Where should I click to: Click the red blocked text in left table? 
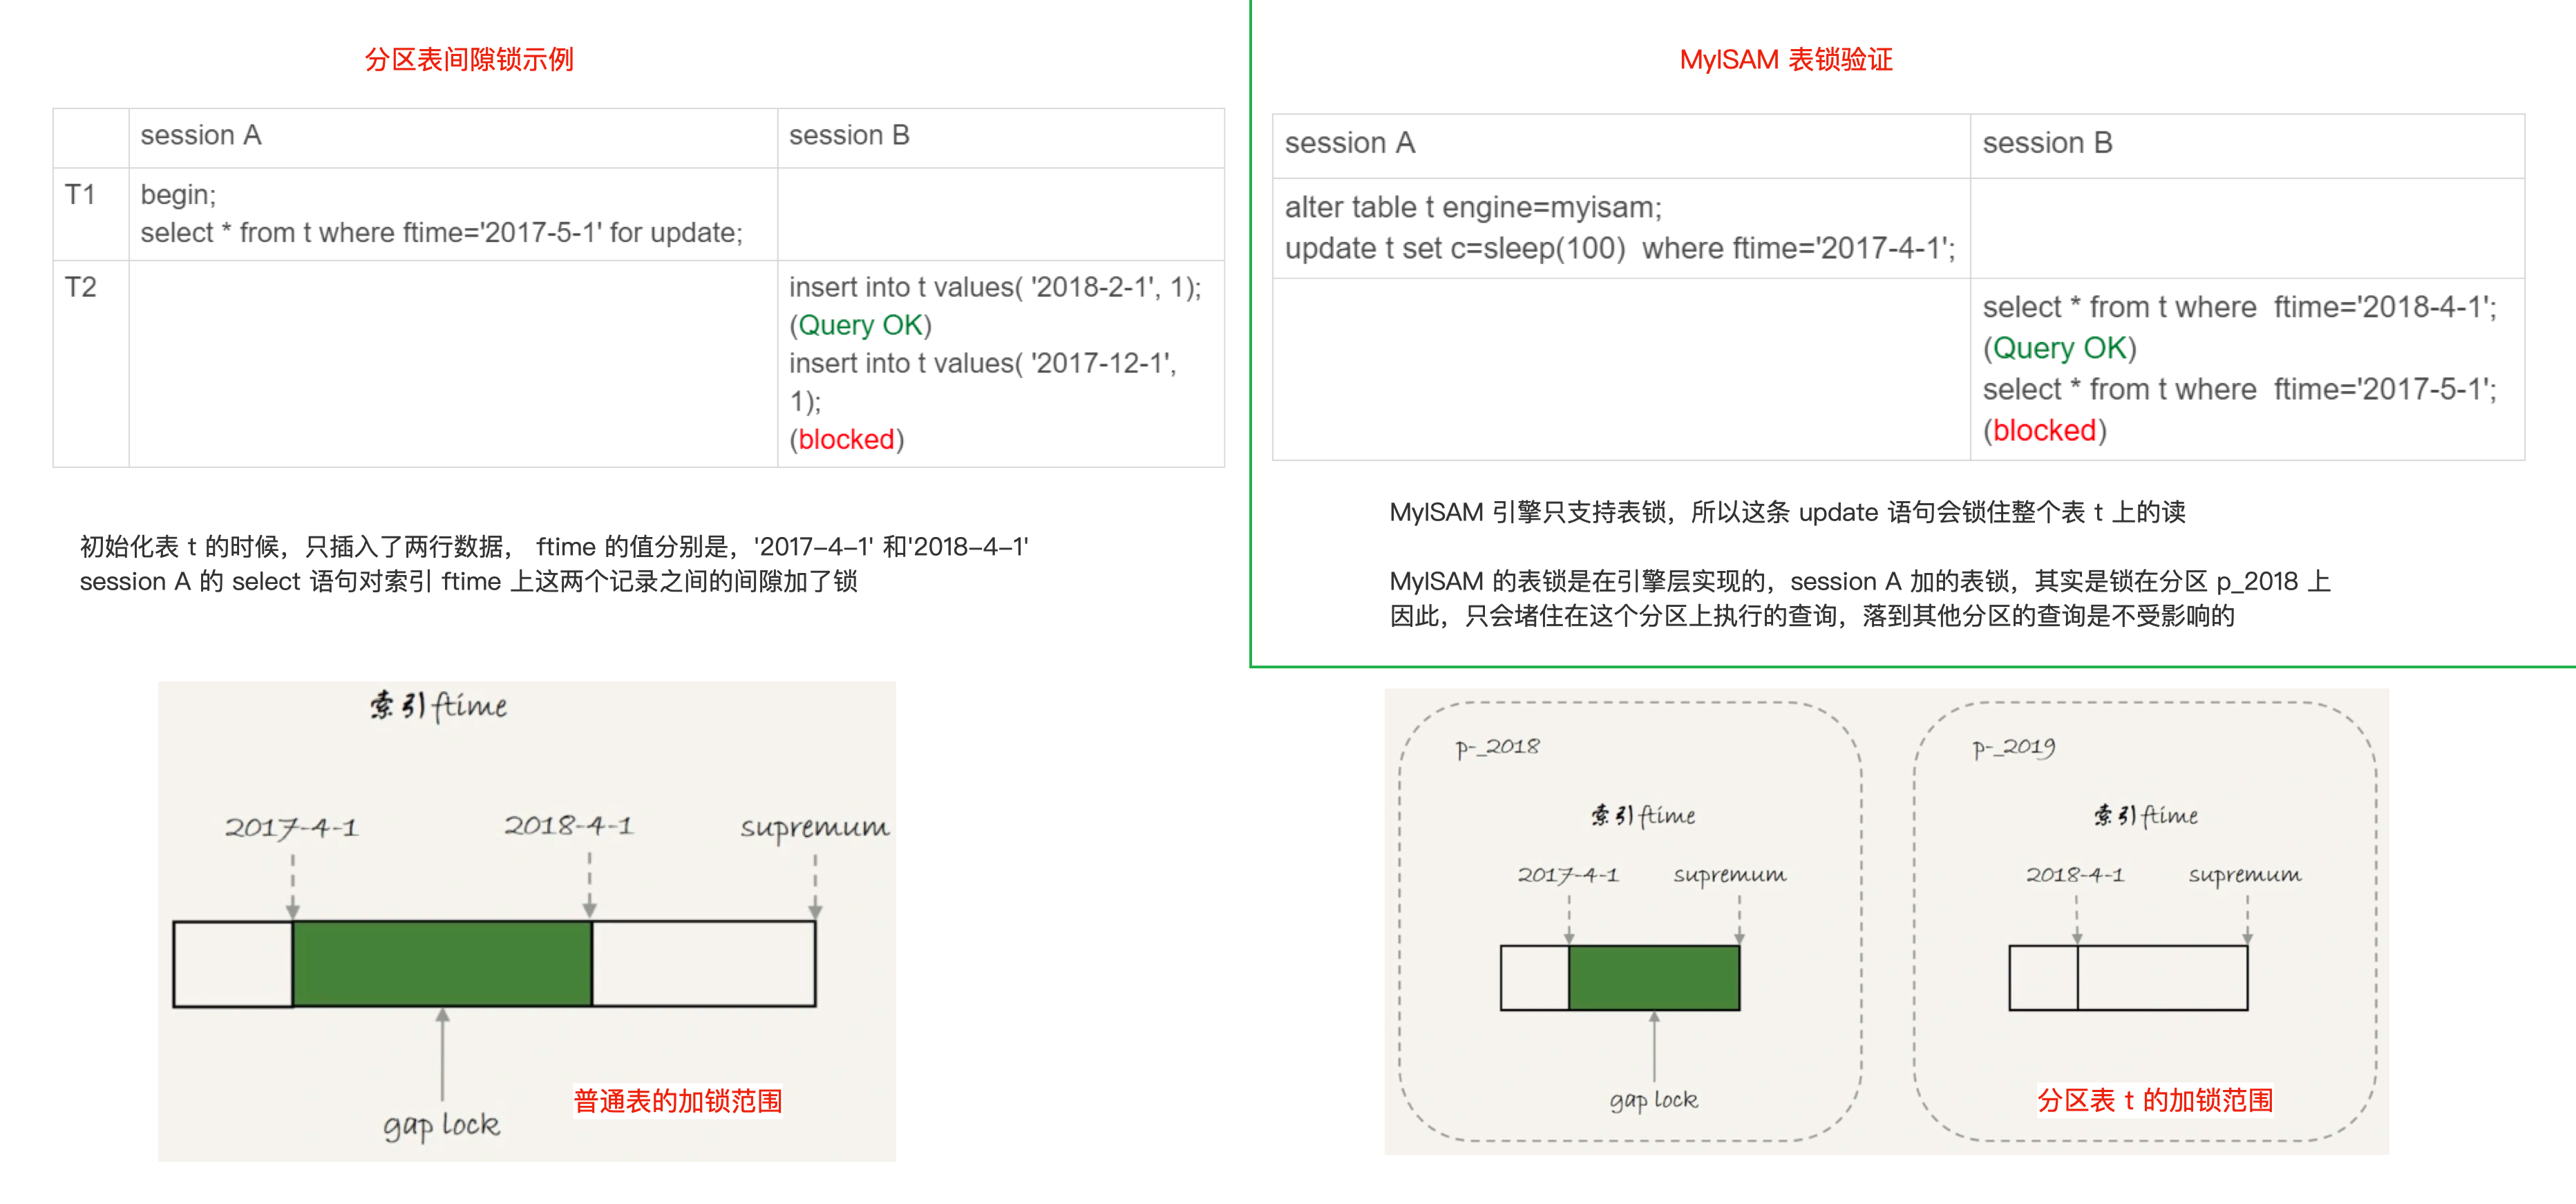pyautogui.click(x=846, y=439)
